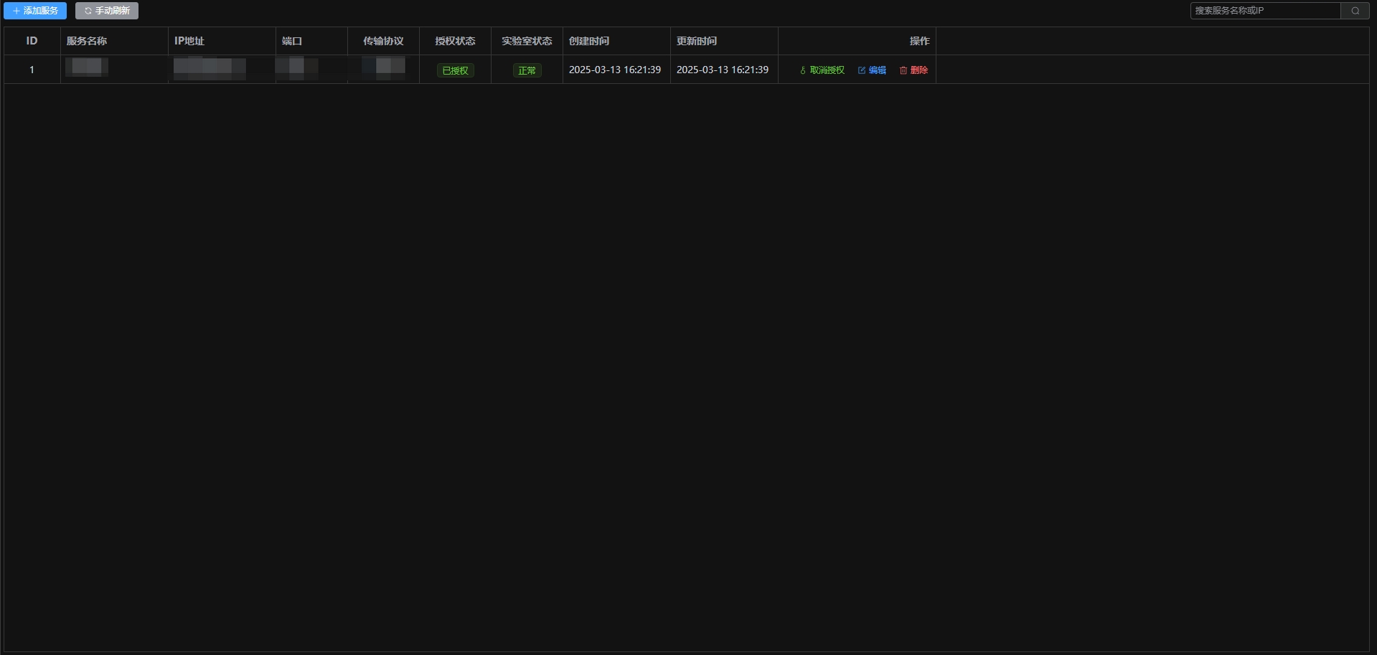Click the ID column header
This screenshot has height=655, width=1377.
(x=32, y=41)
